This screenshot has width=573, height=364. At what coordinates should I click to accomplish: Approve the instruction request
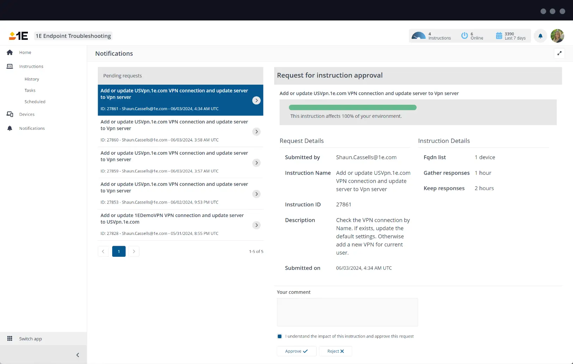click(x=296, y=351)
